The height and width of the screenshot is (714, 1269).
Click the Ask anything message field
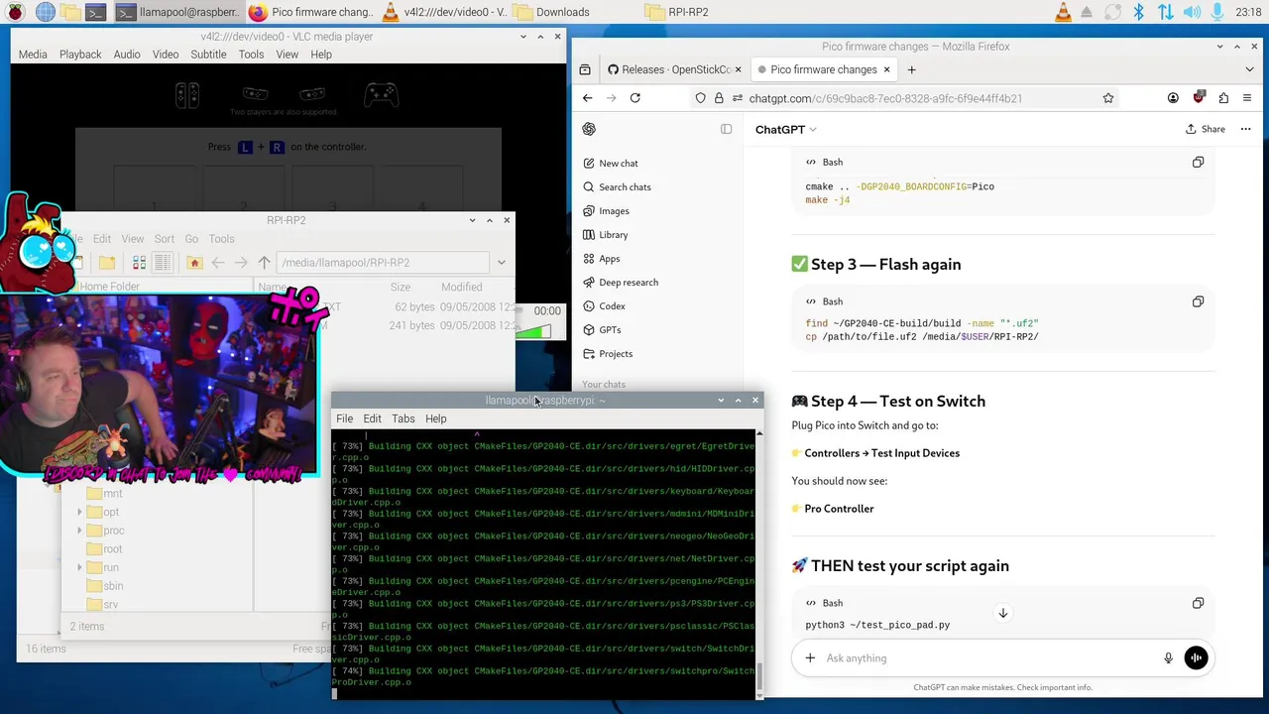(991, 658)
